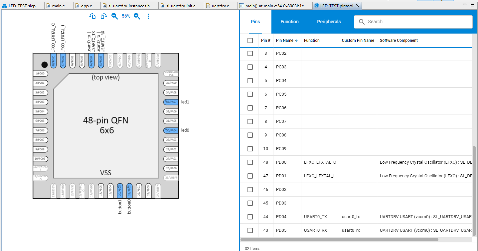The width and height of the screenshot is (478, 251).
Task: Close the LED_TEST.pintool tab
Action: pos(358,6)
